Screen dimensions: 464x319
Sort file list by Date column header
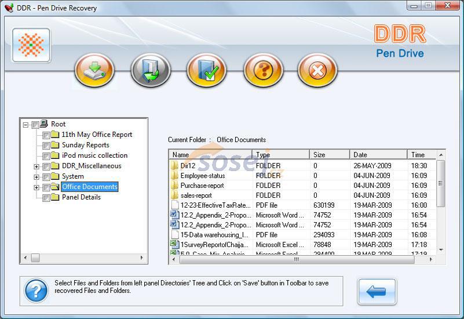click(x=378, y=155)
